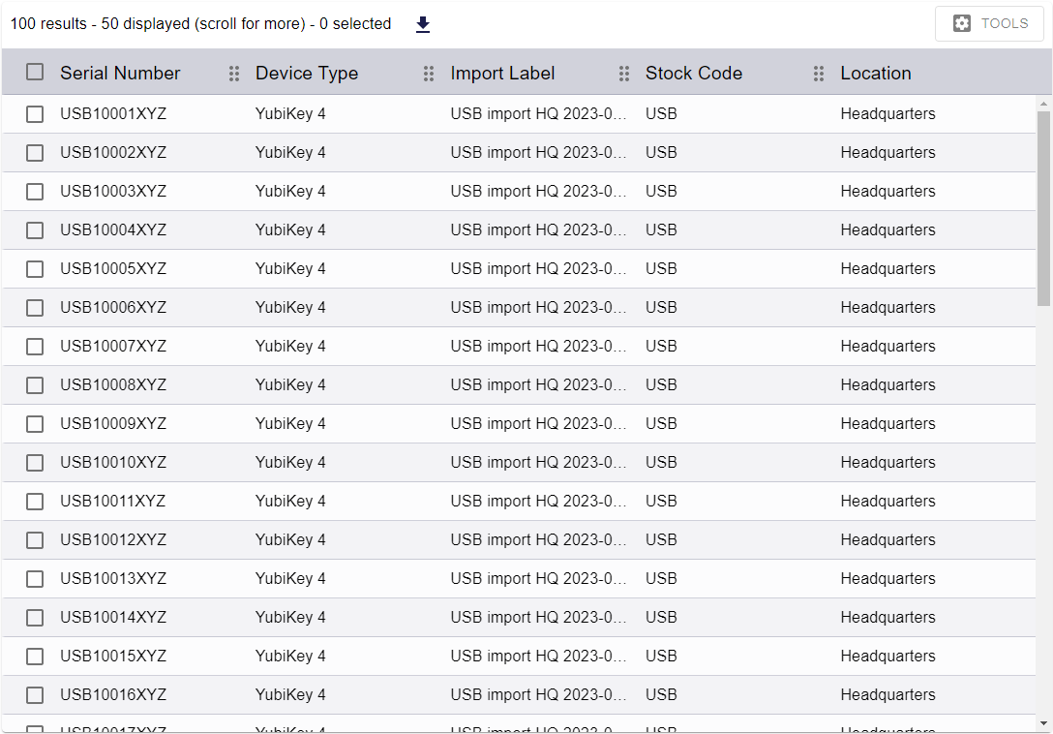Click the download results icon
Image resolution: width=1053 pixels, height=734 pixels.
click(422, 23)
